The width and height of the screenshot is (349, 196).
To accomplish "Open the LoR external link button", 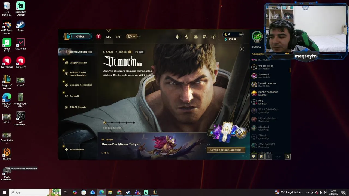I will click(x=132, y=36).
